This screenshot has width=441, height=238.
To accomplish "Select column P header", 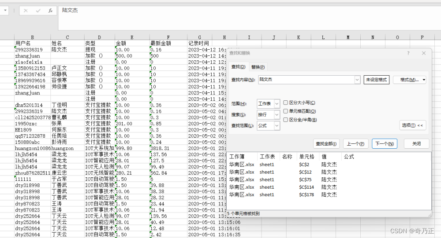I will point(422,37).
